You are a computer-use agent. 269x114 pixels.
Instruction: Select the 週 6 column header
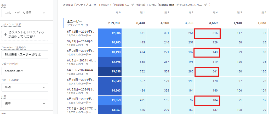coord(264,13)
